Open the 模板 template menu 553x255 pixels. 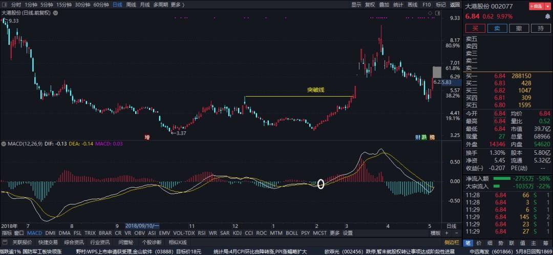click(x=436, y=233)
